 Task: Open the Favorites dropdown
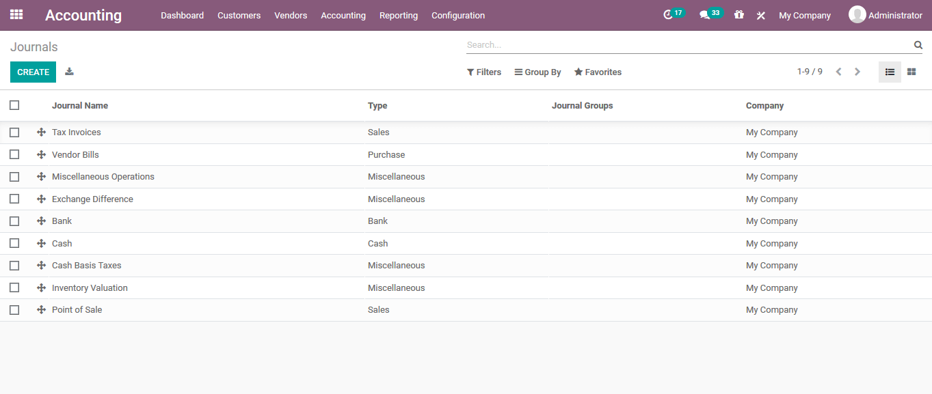[598, 72]
